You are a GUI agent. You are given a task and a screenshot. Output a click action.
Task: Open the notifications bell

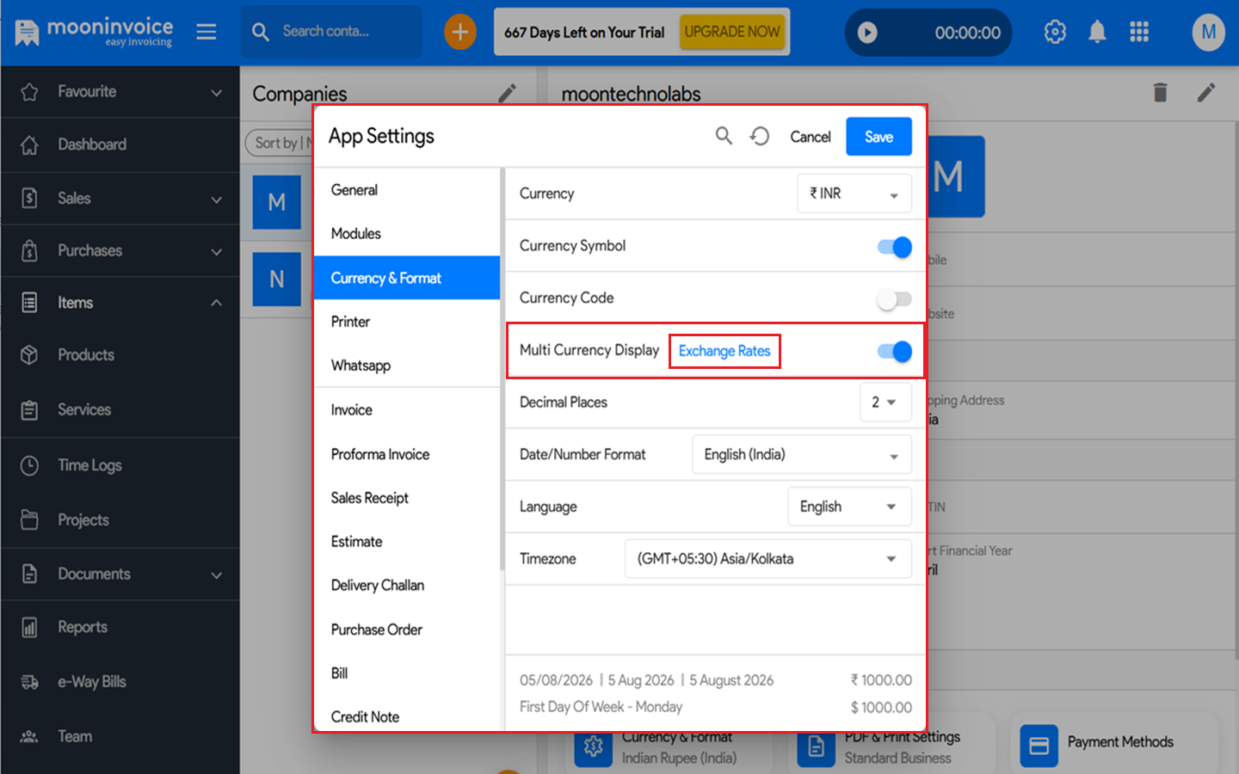click(x=1097, y=32)
